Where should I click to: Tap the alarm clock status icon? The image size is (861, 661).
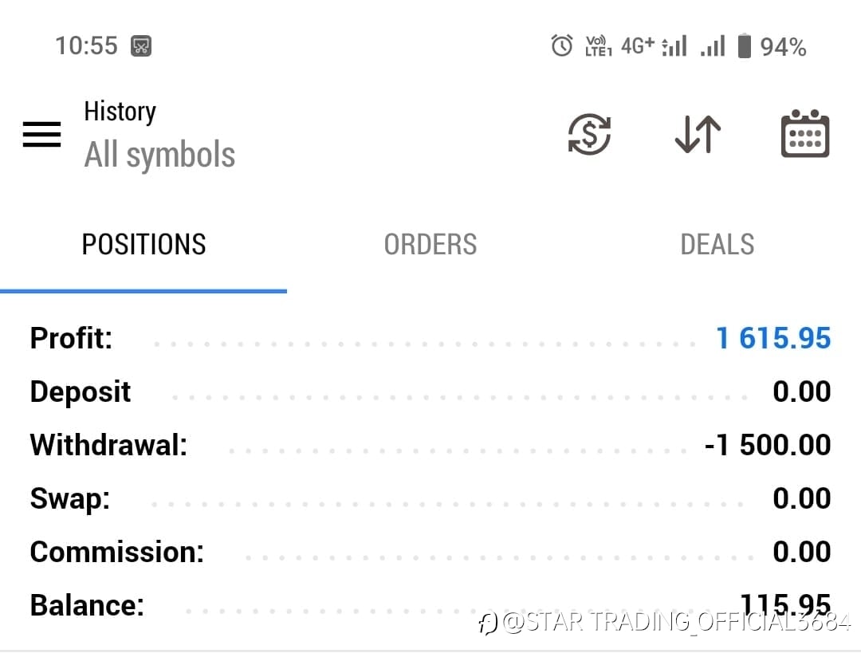(562, 46)
